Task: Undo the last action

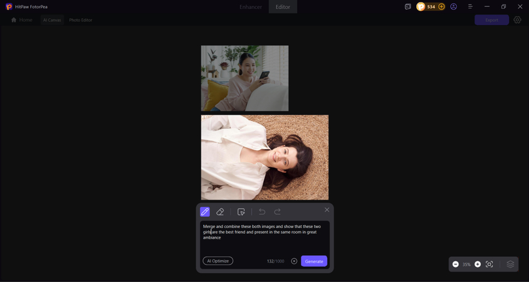Action: click(262, 212)
